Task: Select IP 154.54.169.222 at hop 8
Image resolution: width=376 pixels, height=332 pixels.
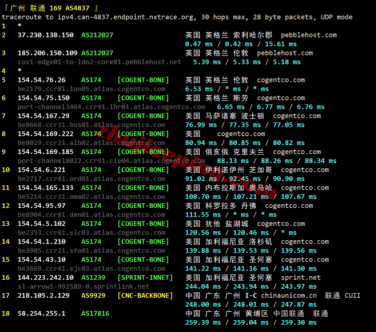Action: 46,134
